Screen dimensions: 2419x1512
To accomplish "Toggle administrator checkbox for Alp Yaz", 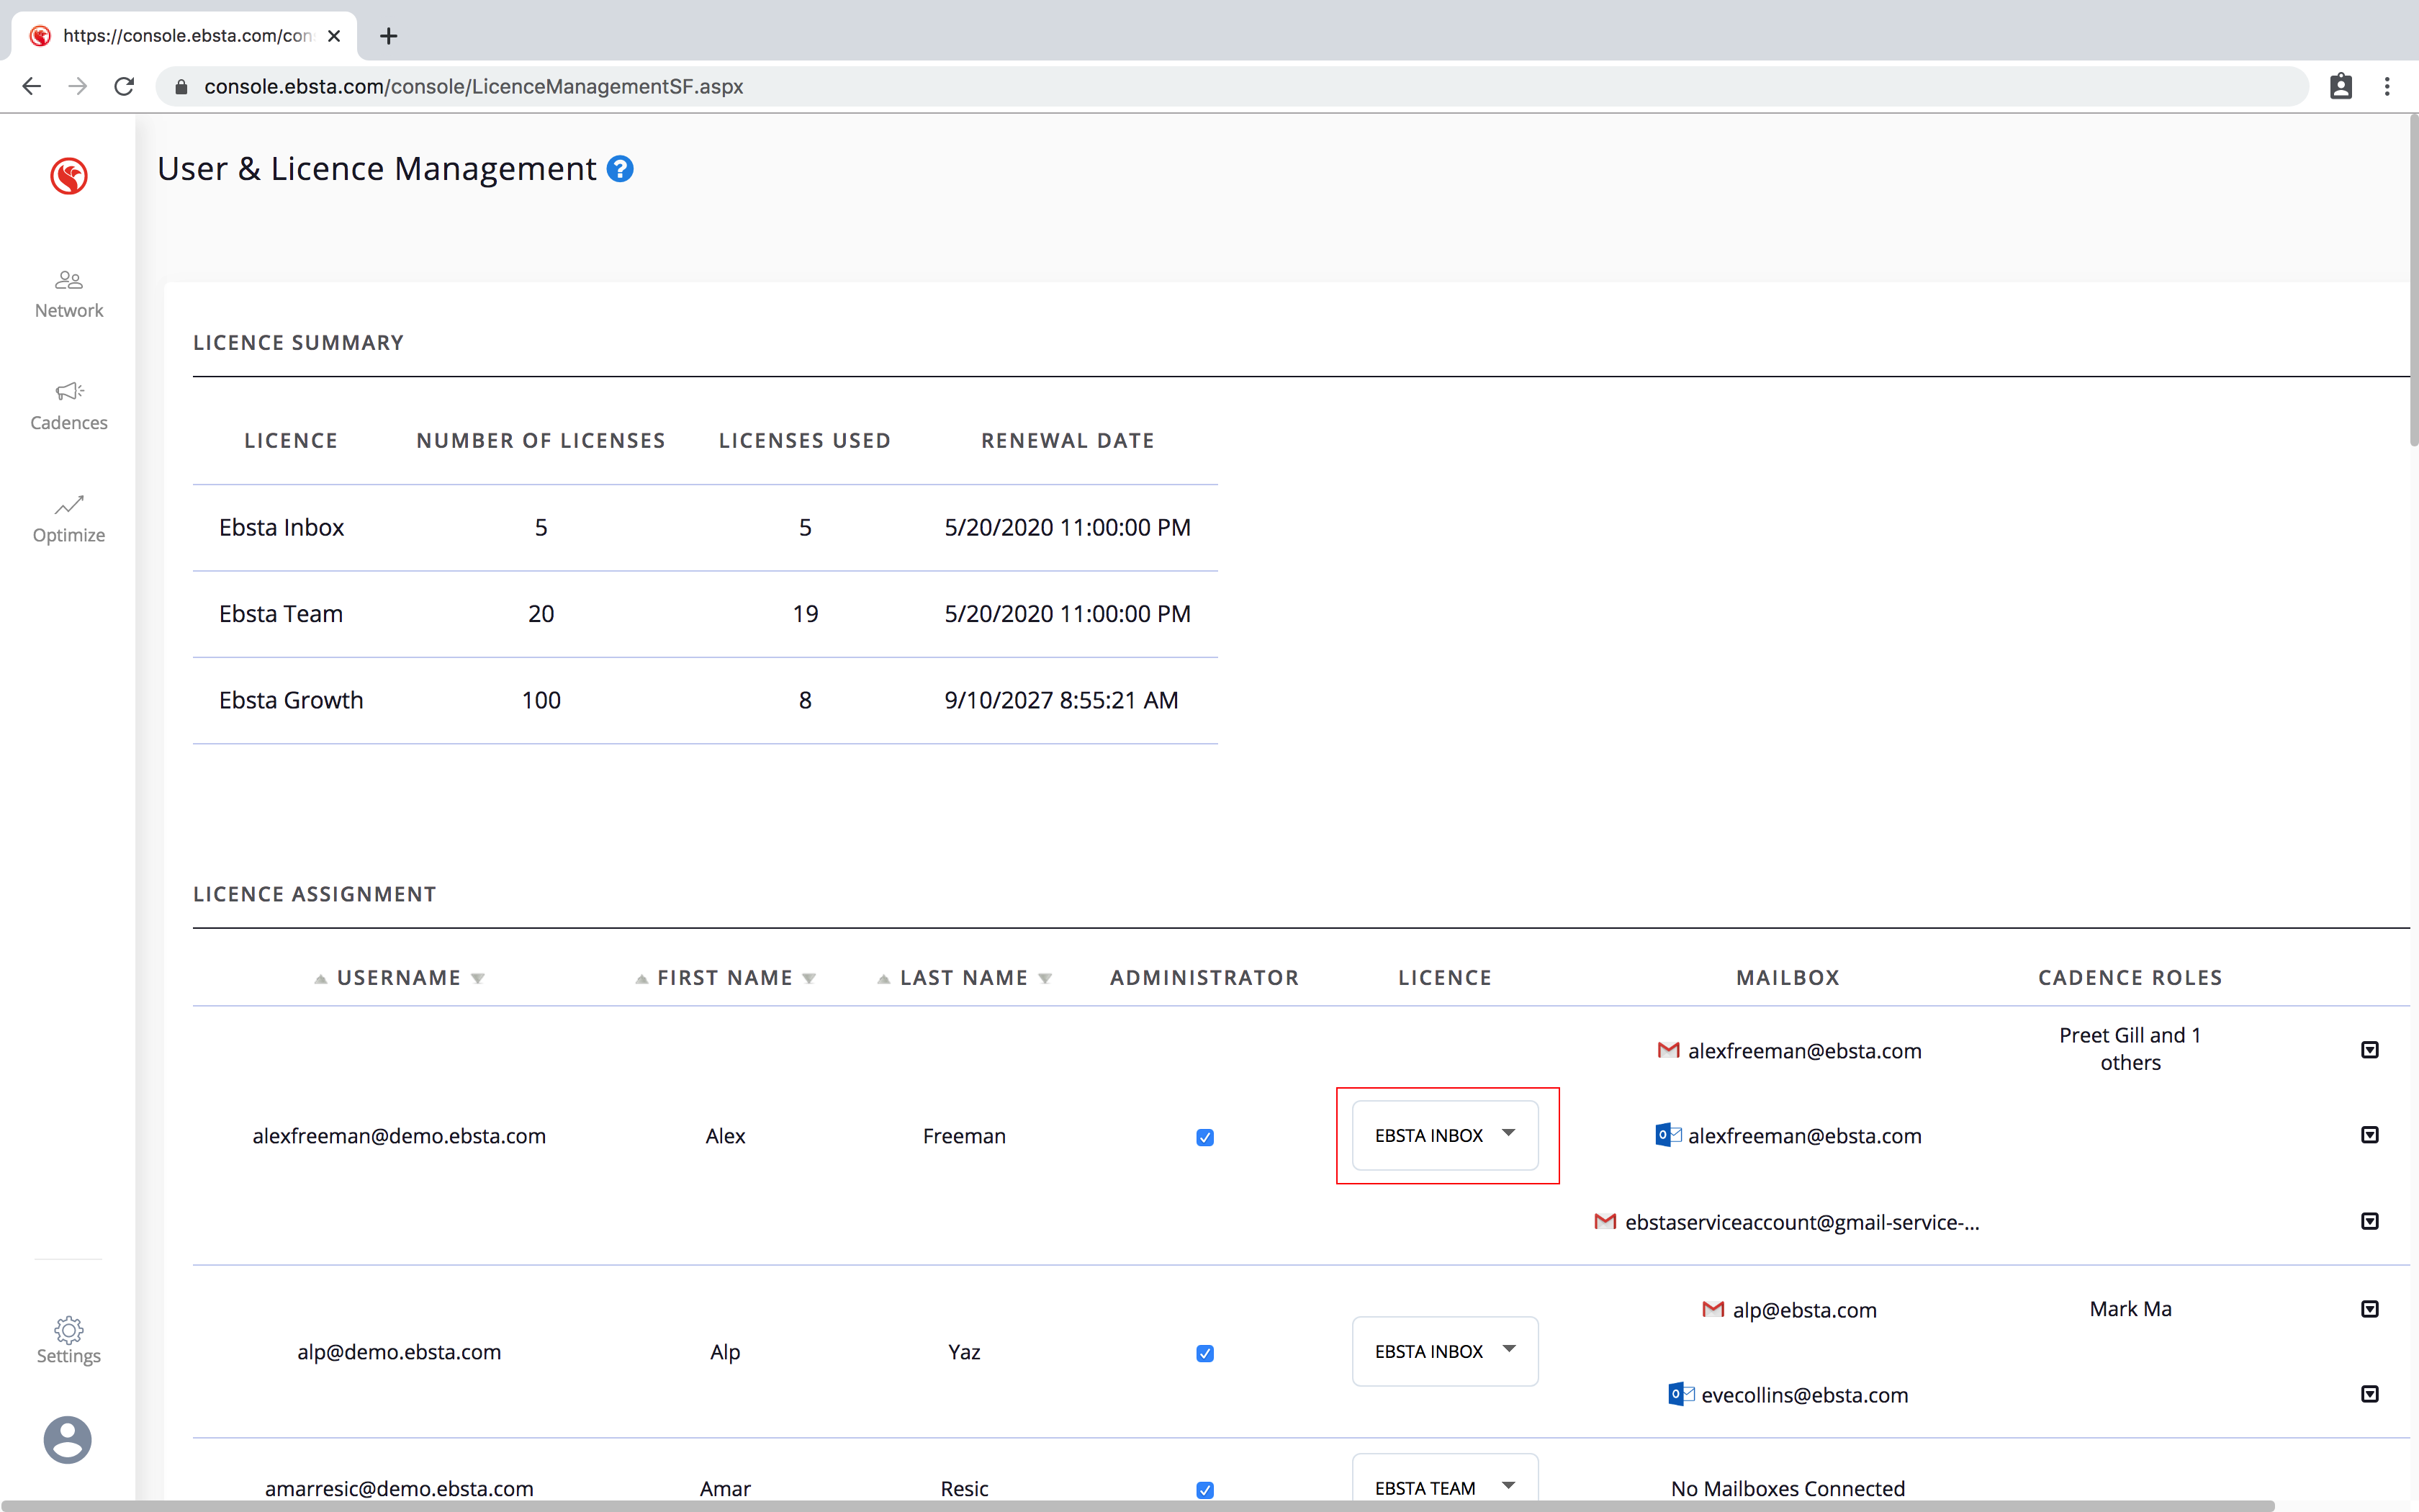I will click(x=1204, y=1353).
